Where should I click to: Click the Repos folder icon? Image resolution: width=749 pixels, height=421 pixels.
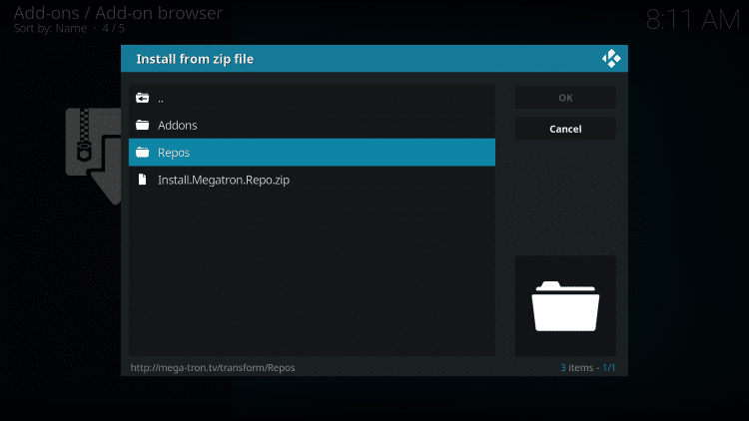tap(142, 153)
